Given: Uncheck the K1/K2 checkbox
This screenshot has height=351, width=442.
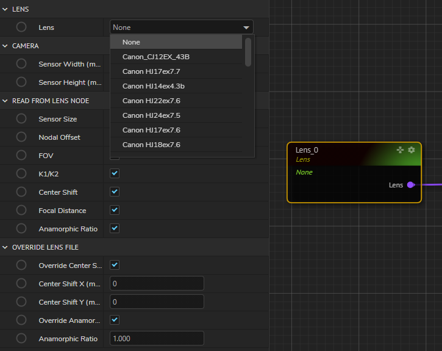Looking at the screenshot, I should 115,174.
